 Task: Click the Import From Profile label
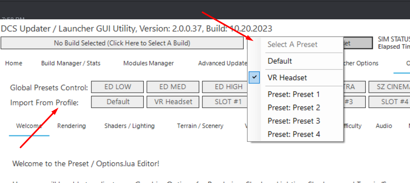(x=44, y=103)
